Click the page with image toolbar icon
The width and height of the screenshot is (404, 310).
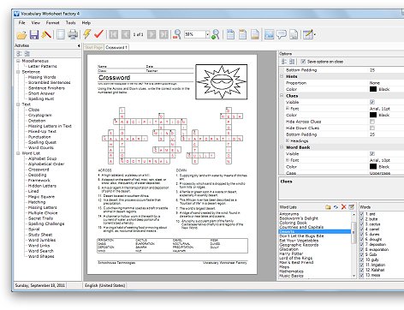pos(294,34)
